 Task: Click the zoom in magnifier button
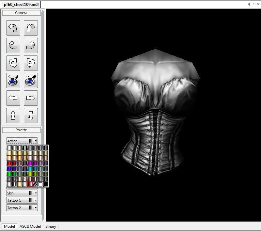pyautogui.click(x=13, y=80)
